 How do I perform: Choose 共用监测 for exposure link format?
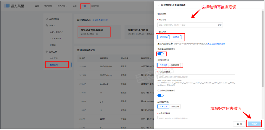163,65
